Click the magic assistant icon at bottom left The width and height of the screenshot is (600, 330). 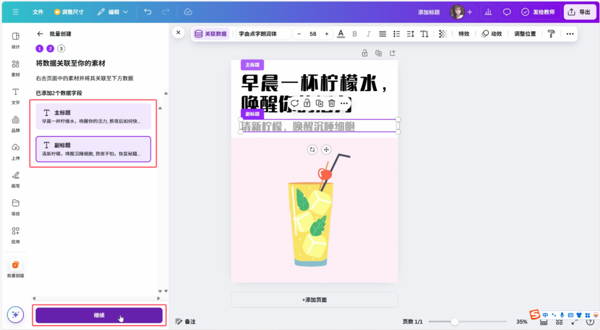coord(15,314)
